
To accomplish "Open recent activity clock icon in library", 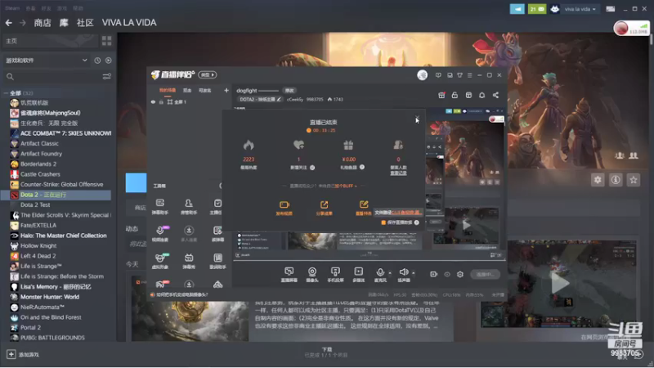I will pos(97,61).
